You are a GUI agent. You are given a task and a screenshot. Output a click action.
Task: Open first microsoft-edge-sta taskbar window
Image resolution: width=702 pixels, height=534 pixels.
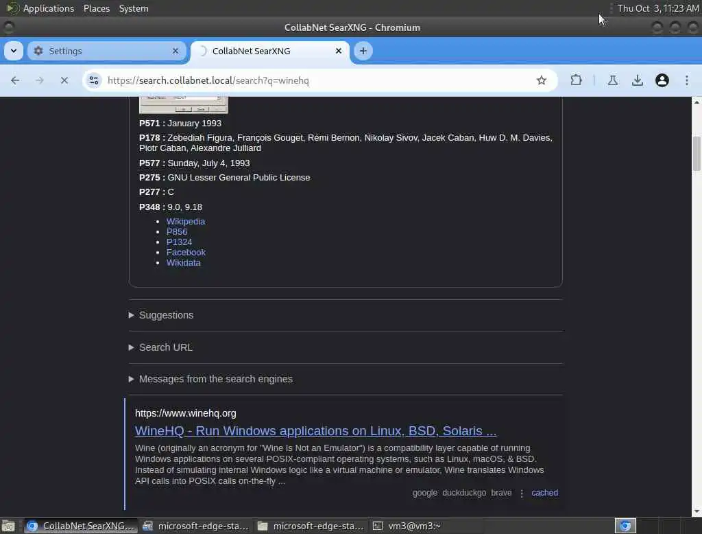click(195, 526)
